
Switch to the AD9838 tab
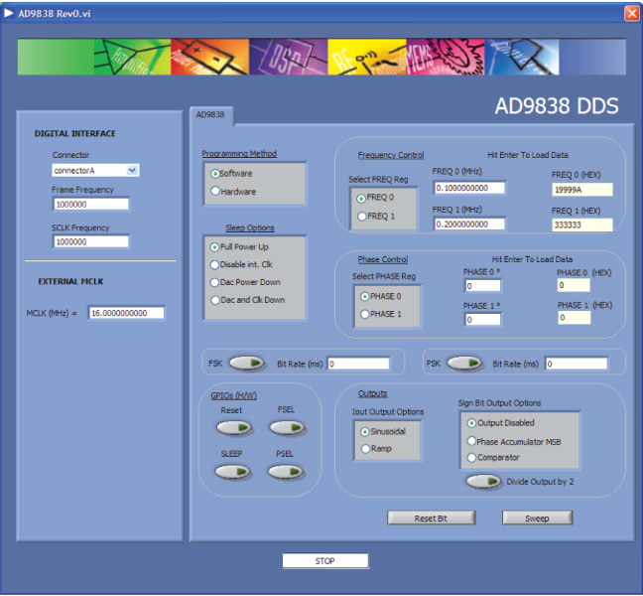210,114
